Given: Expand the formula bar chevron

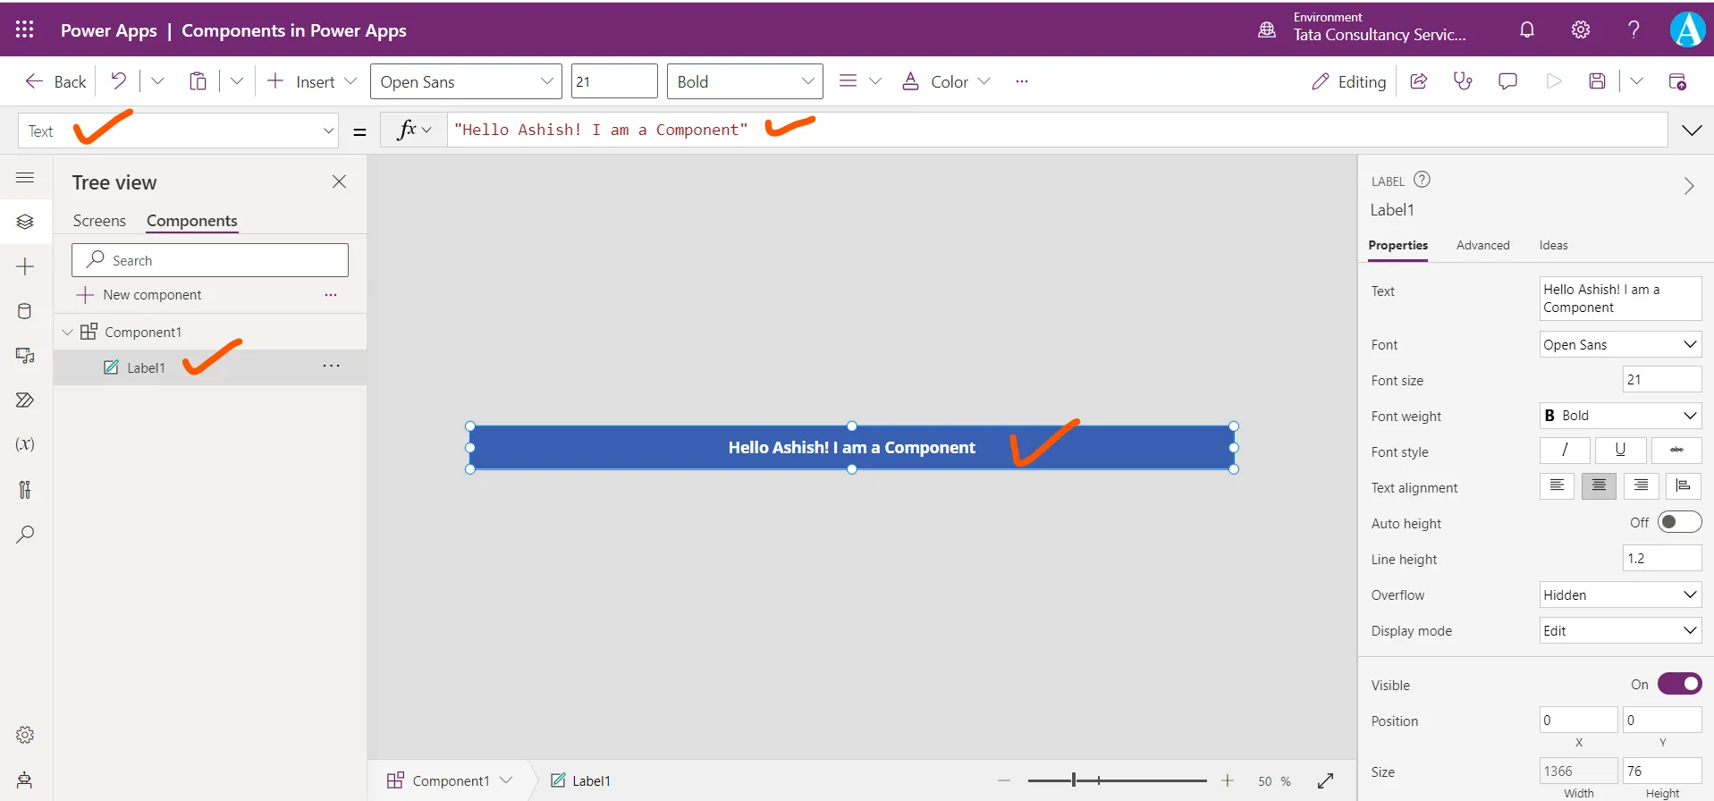Looking at the screenshot, I should [x=1692, y=131].
